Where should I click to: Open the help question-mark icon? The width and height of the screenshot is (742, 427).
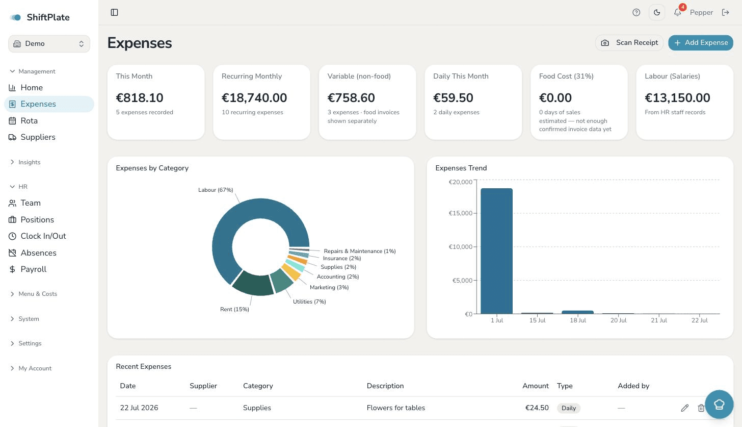[636, 12]
